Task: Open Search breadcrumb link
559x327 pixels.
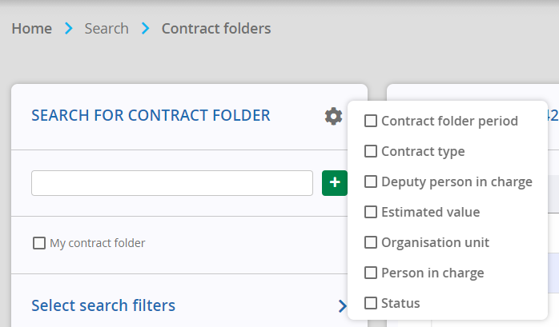Action: [107, 29]
